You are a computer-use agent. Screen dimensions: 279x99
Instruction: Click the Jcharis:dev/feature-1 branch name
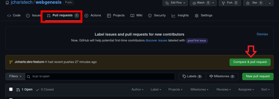31,62
